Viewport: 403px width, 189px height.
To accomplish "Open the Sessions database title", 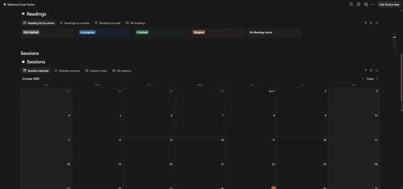I will pos(36,62).
